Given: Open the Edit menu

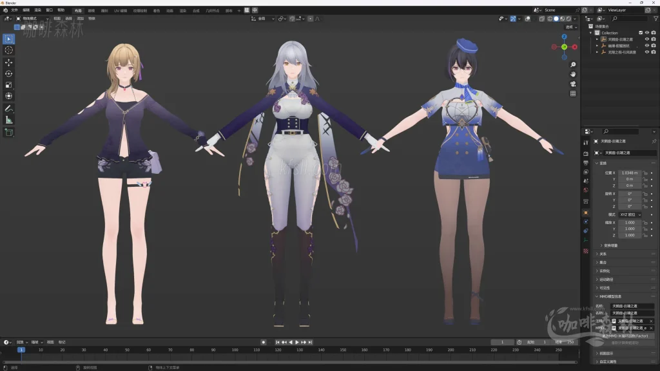Looking at the screenshot, I should tap(26, 10).
